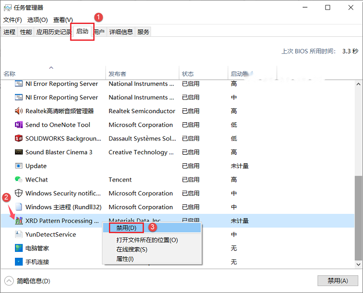Image resolution: width=363 pixels, height=293 pixels.
Task: Click 'Tencent' publisher cell
Action: tap(120, 180)
